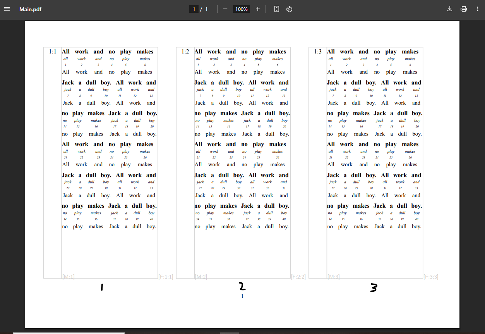Click the [F:1;1] frame label
The height and width of the screenshot is (334, 485).
(166, 277)
